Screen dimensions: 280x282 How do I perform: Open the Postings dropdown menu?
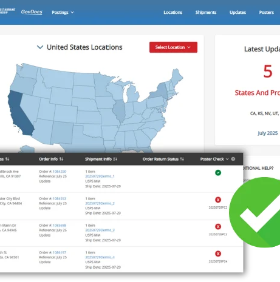[x=63, y=12]
